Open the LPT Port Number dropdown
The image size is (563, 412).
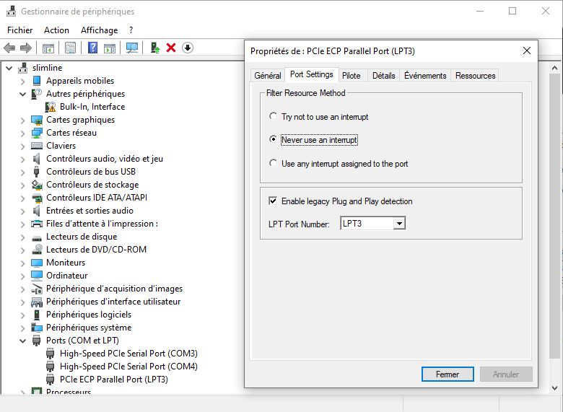click(x=399, y=224)
